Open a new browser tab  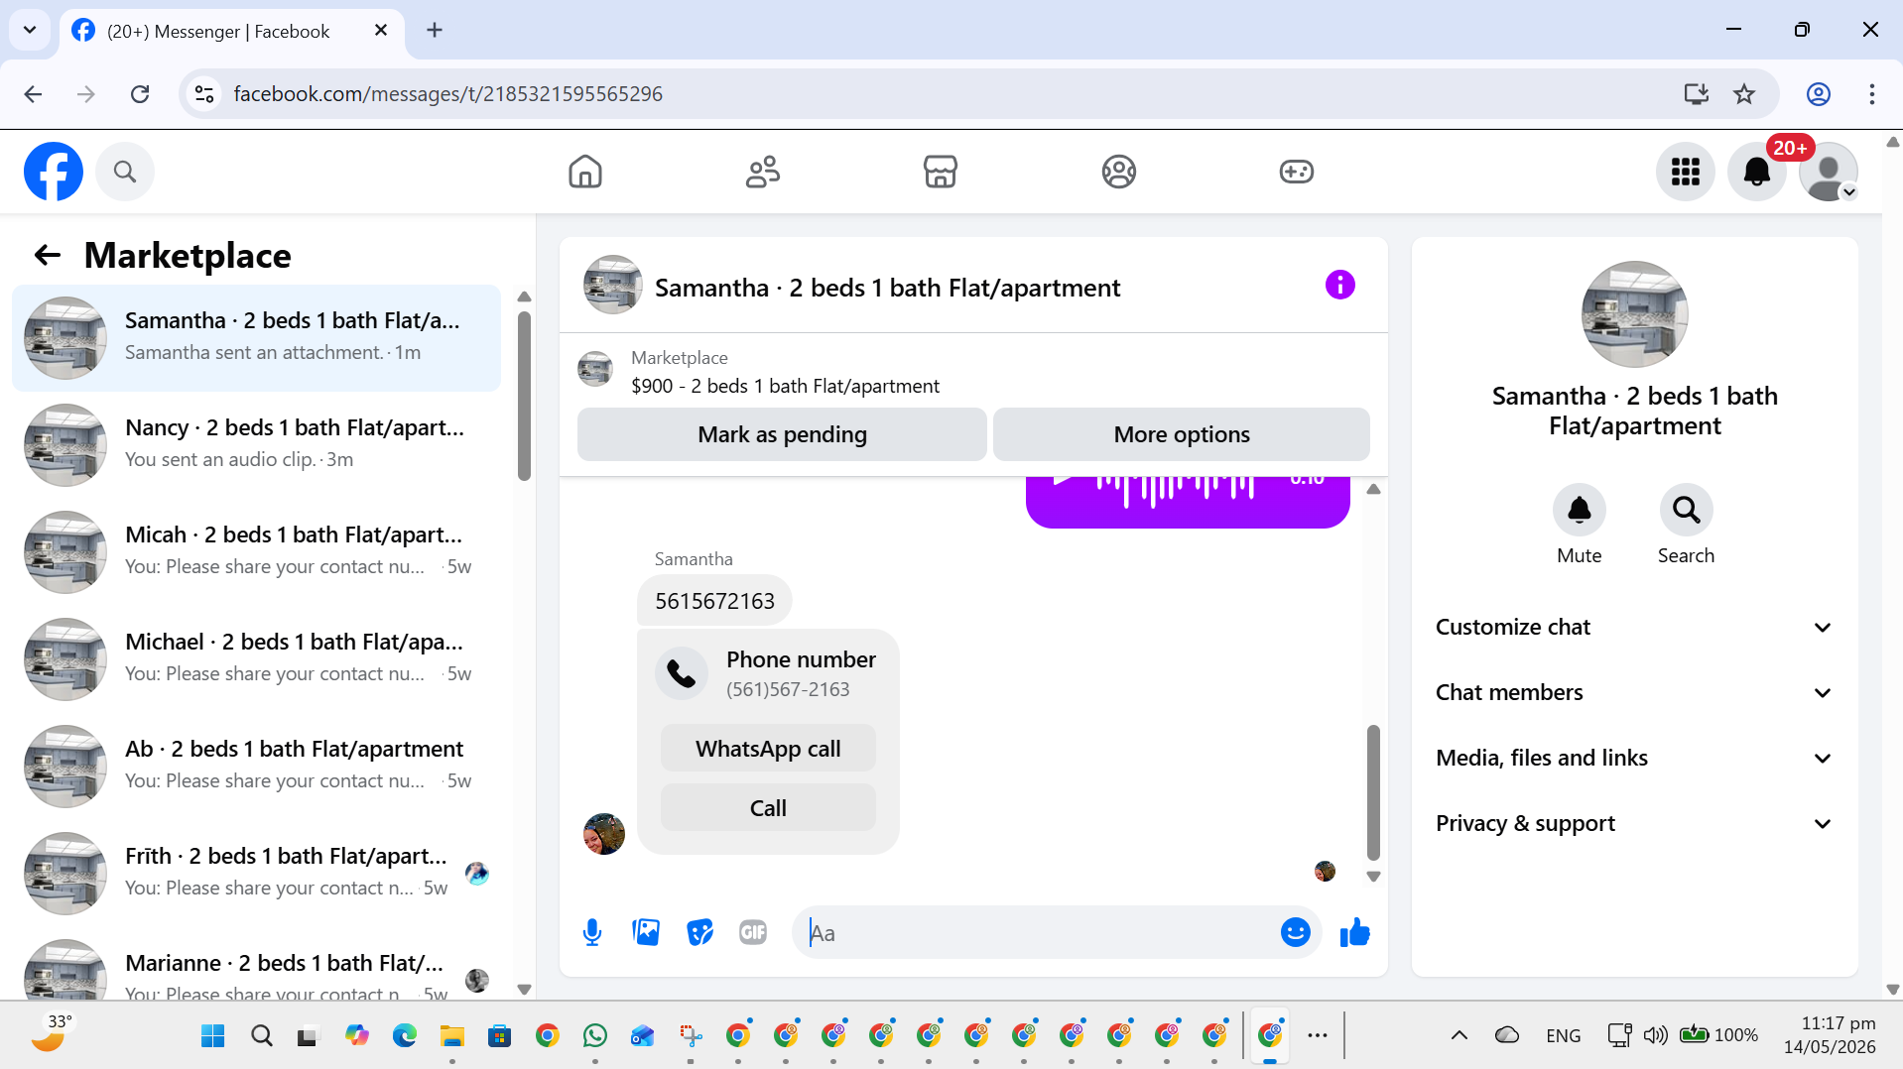pyautogui.click(x=435, y=31)
